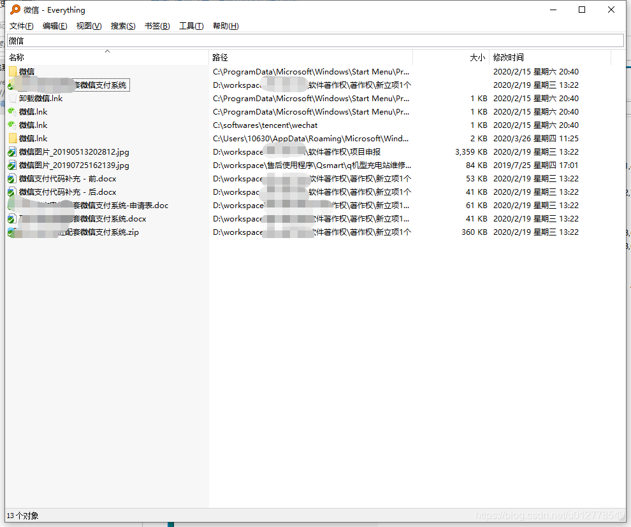Click the 53 KB size cell
Viewport: 631px width, 527px height.
[x=477, y=179]
